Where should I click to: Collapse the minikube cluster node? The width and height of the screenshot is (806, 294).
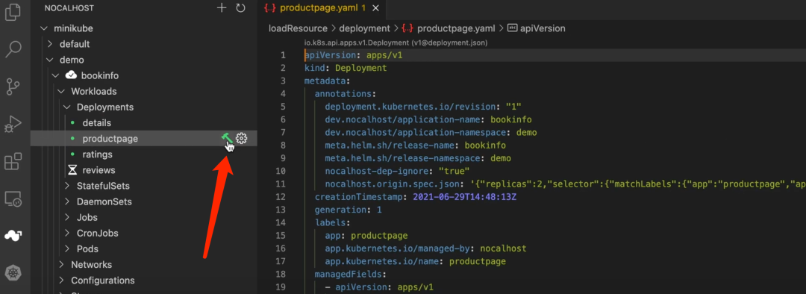(x=43, y=28)
